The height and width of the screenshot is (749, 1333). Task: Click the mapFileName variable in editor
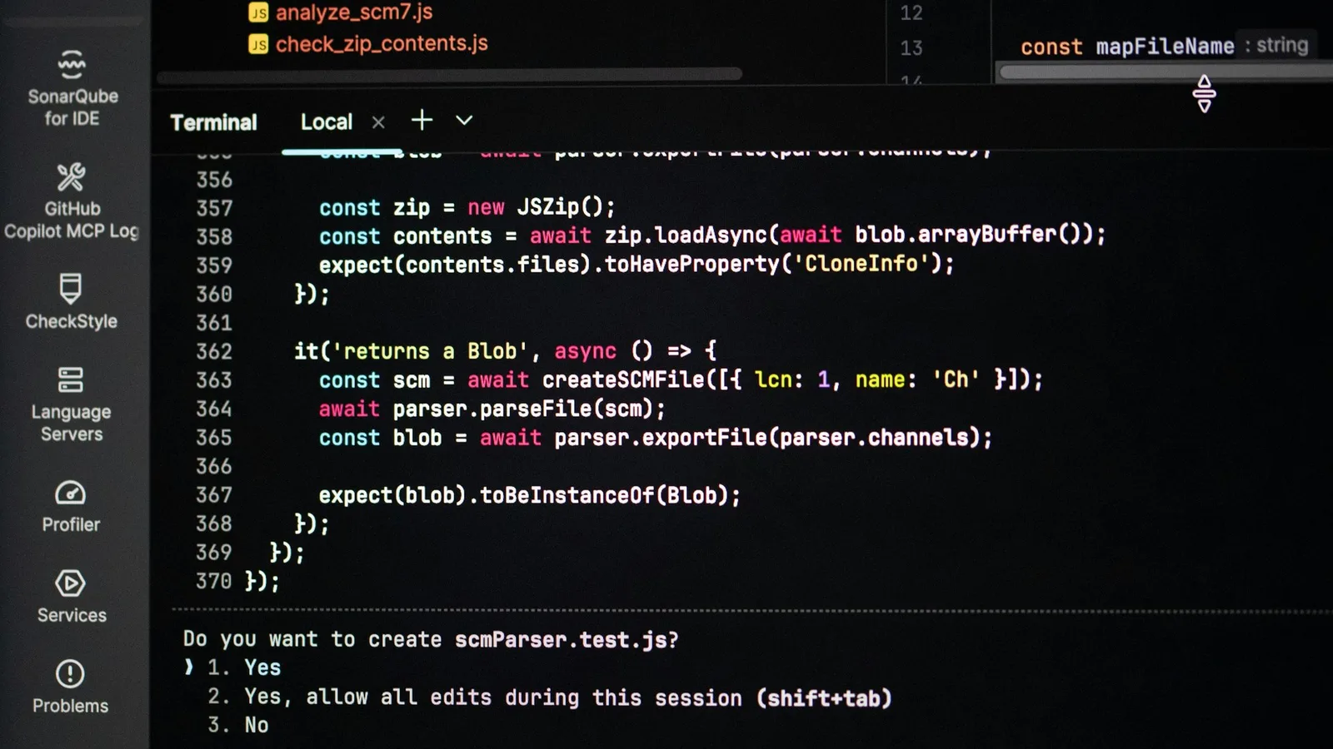click(x=1165, y=47)
